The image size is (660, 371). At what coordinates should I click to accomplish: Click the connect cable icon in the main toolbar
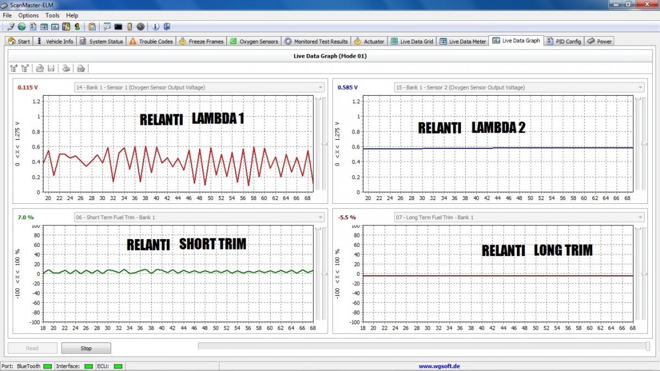(11, 26)
